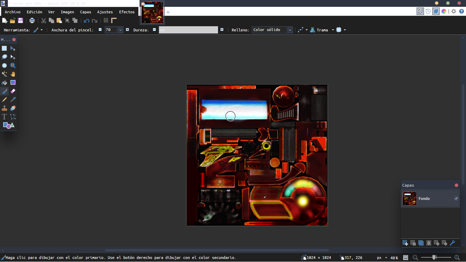466x262 pixels.
Task: Open the px units dropdown
Action: tap(382, 258)
